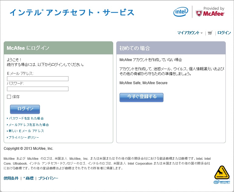Open 使用条件 footer link
Viewport: 234px width, 192px height.
point(11,178)
